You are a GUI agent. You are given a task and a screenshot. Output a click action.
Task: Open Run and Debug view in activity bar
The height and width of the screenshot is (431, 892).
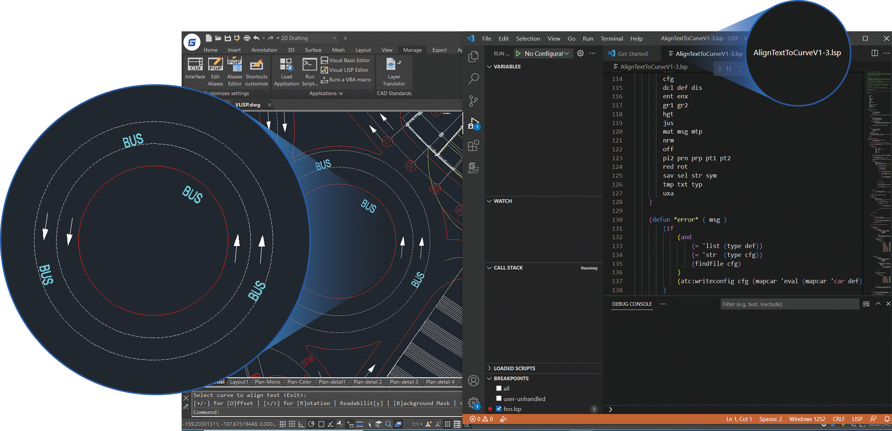(474, 123)
